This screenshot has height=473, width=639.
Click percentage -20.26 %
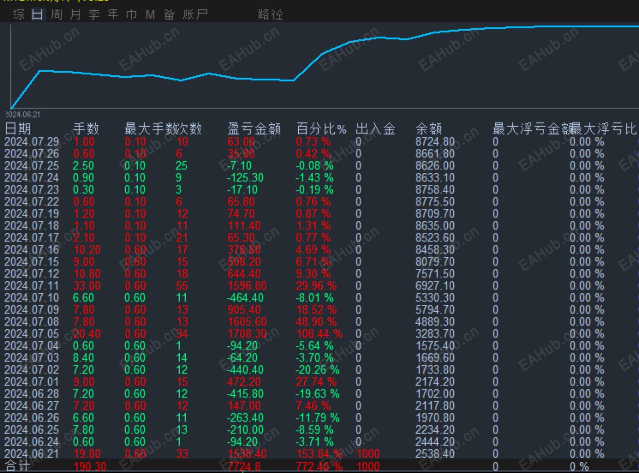[318, 369]
